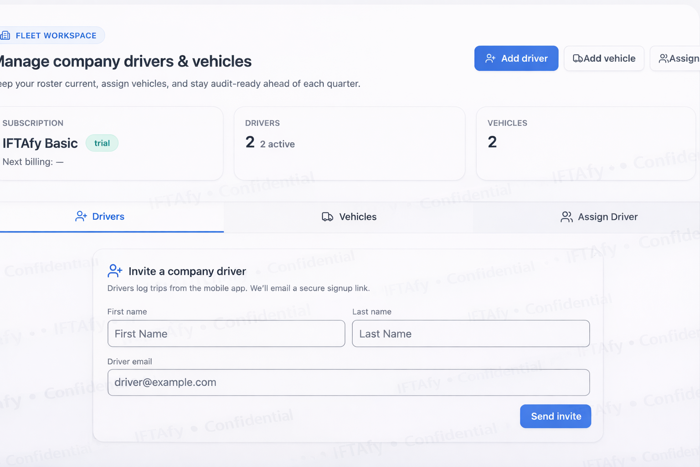This screenshot has height=467, width=700.
Task: Click the truck icon on the Vehicles tab
Action: (327, 217)
